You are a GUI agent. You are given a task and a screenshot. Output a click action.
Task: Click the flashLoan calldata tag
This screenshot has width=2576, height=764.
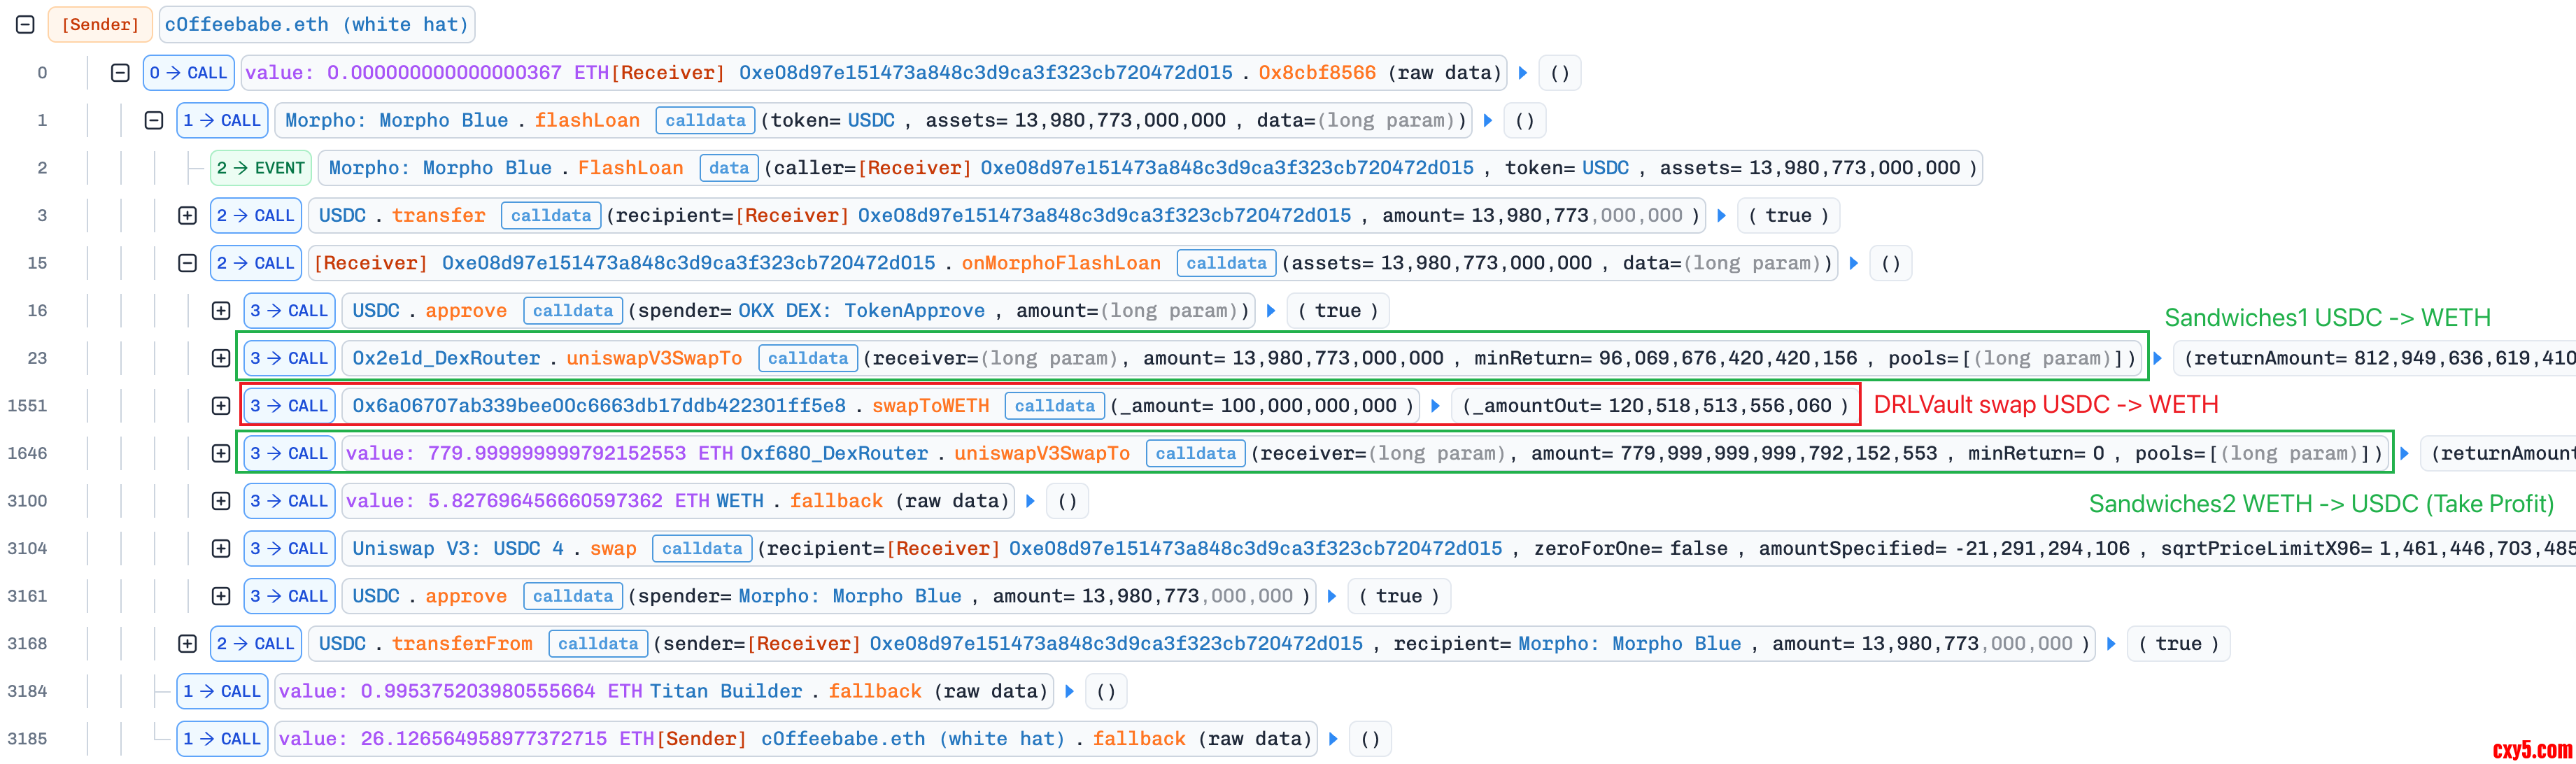click(x=705, y=120)
